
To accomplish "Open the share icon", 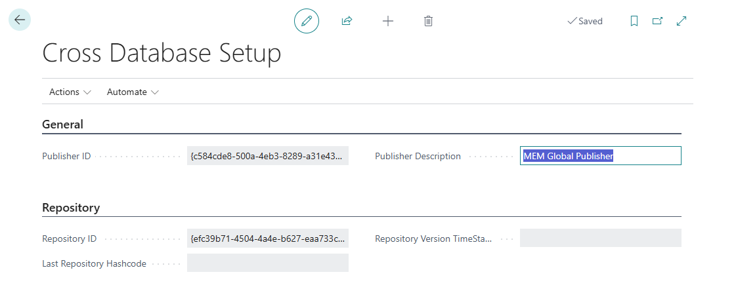I will pyautogui.click(x=347, y=21).
